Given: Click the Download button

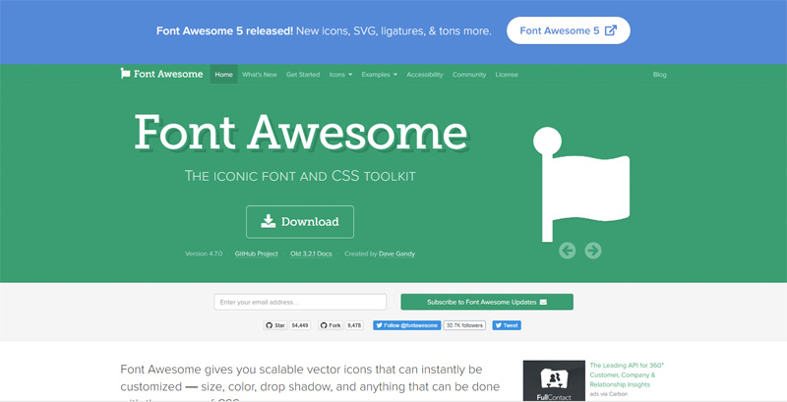Looking at the screenshot, I should pos(300,221).
